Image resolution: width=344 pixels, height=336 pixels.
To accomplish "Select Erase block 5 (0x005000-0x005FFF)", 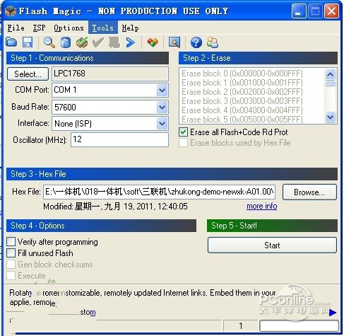I will pyautogui.click(x=242, y=120).
